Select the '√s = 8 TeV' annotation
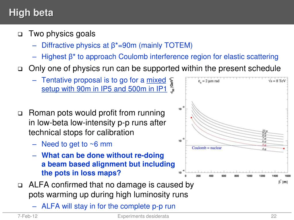 (277, 81)
